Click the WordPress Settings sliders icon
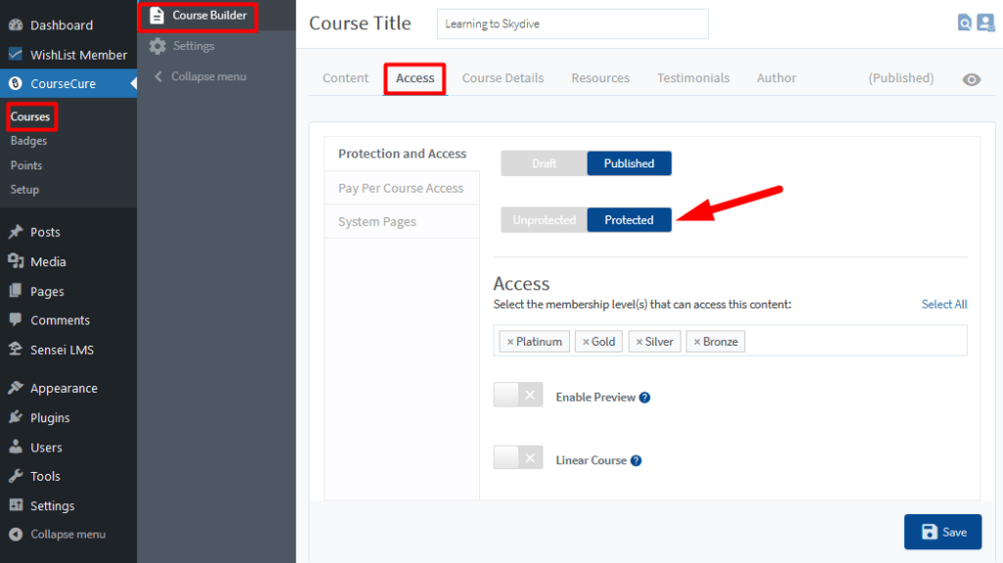 [16, 505]
